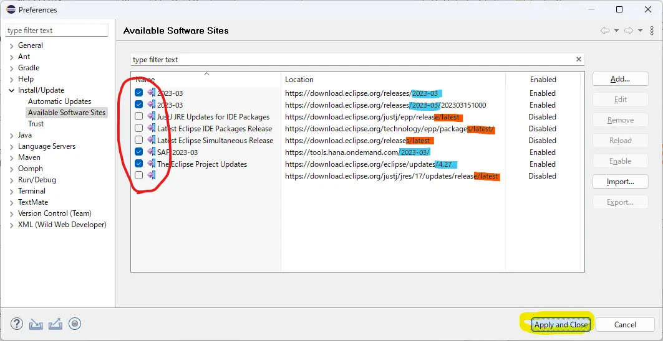
Task: Select Trust under Install/Update
Action: tap(36, 124)
